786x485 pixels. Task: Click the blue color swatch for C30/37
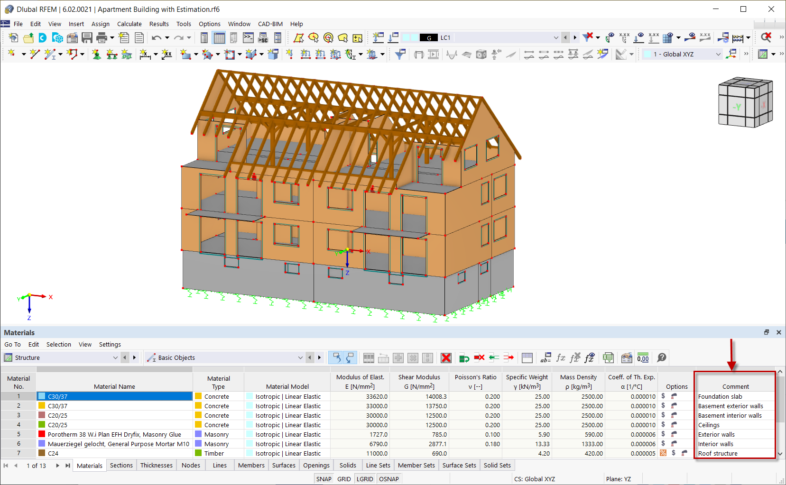[x=42, y=396]
